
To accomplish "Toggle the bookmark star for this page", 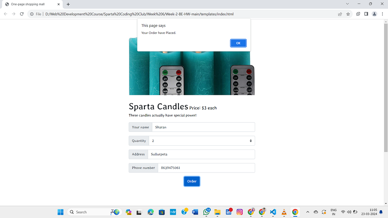I will click(x=348, y=14).
